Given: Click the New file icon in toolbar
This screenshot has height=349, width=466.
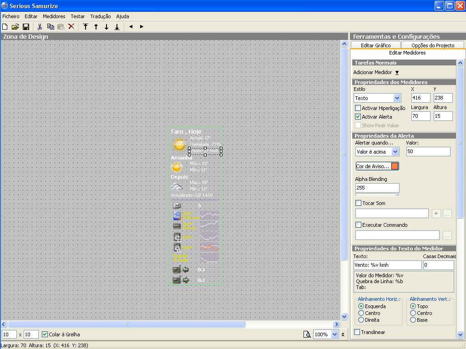Looking at the screenshot, I should click(5, 27).
